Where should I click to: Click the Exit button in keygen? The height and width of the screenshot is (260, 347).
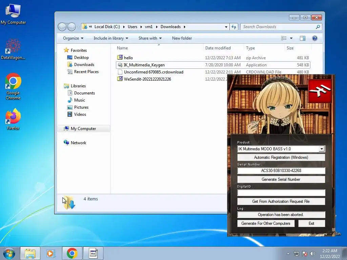pyautogui.click(x=312, y=223)
